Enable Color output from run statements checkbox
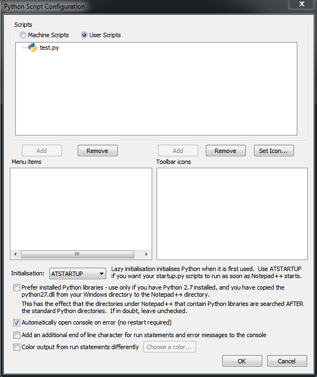The width and height of the screenshot is (317, 377). point(16,347)
